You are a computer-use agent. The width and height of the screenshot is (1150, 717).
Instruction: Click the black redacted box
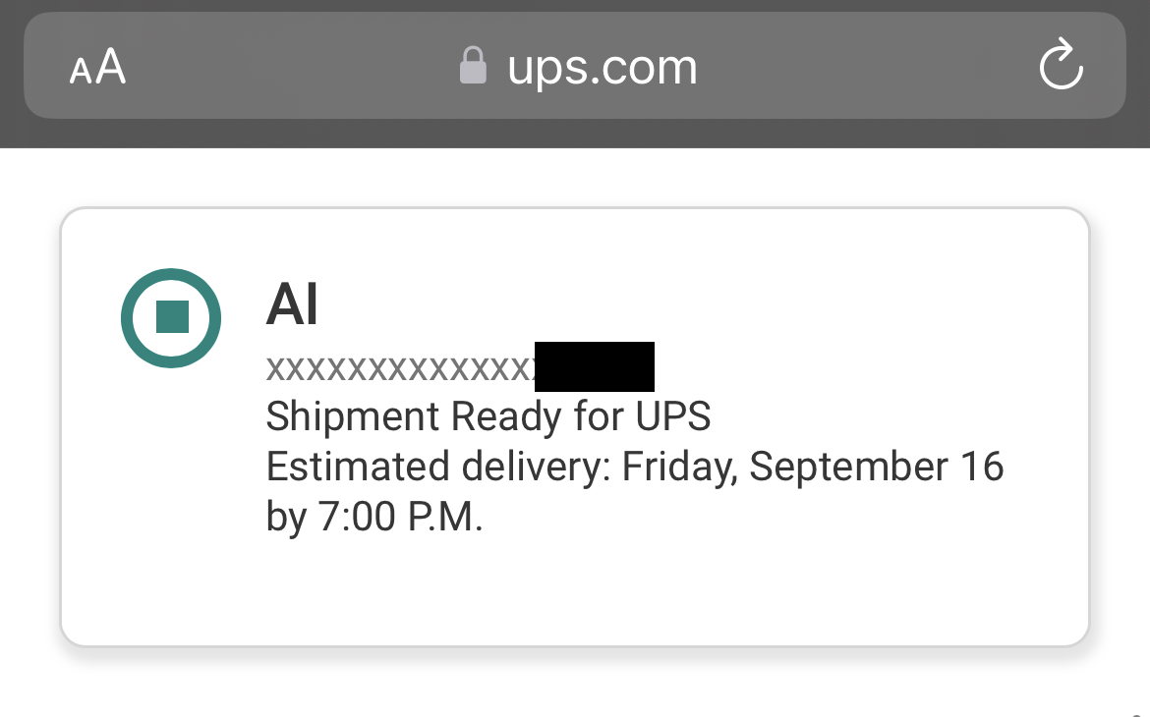[595, 366]
